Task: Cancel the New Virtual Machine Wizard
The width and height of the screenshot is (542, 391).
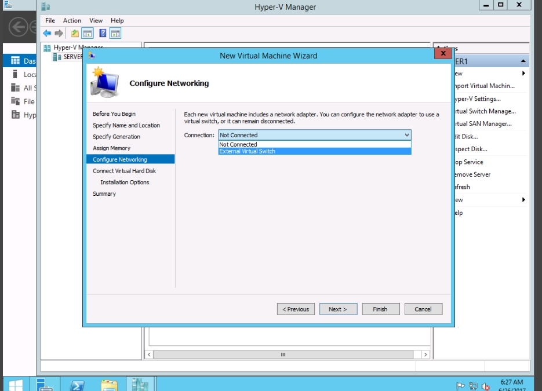Action: coord(423,309)
